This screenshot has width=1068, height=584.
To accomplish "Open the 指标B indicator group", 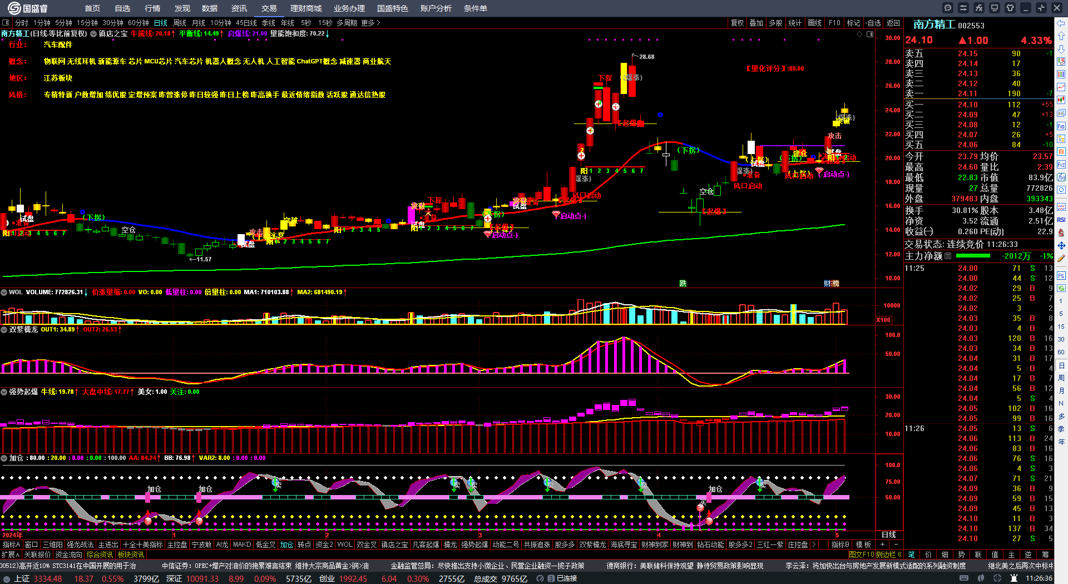I will point(840,545).
